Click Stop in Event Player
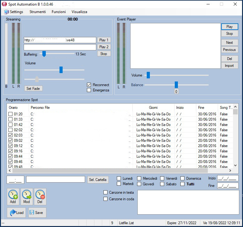Screen dimensions: 243x227 pos(230,34)
